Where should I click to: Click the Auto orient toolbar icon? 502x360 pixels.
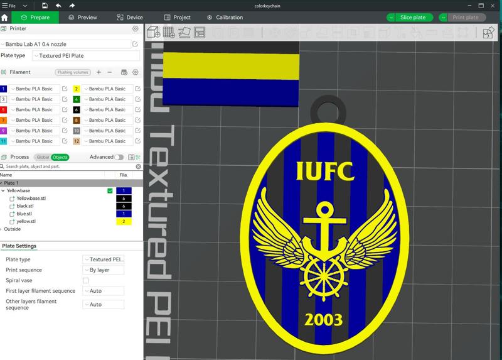click(184, 33)
